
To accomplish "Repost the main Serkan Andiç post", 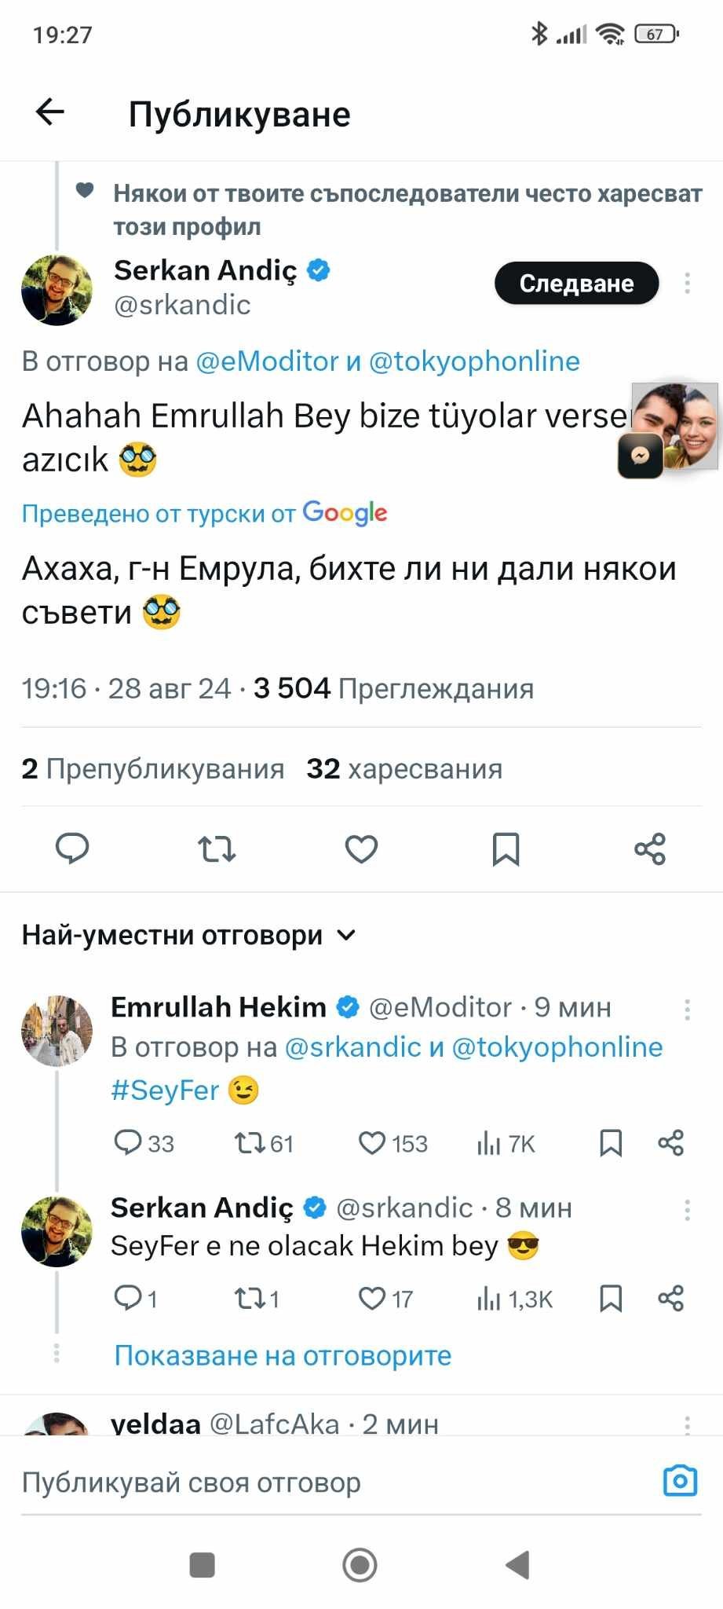I will tap(217, 848).
